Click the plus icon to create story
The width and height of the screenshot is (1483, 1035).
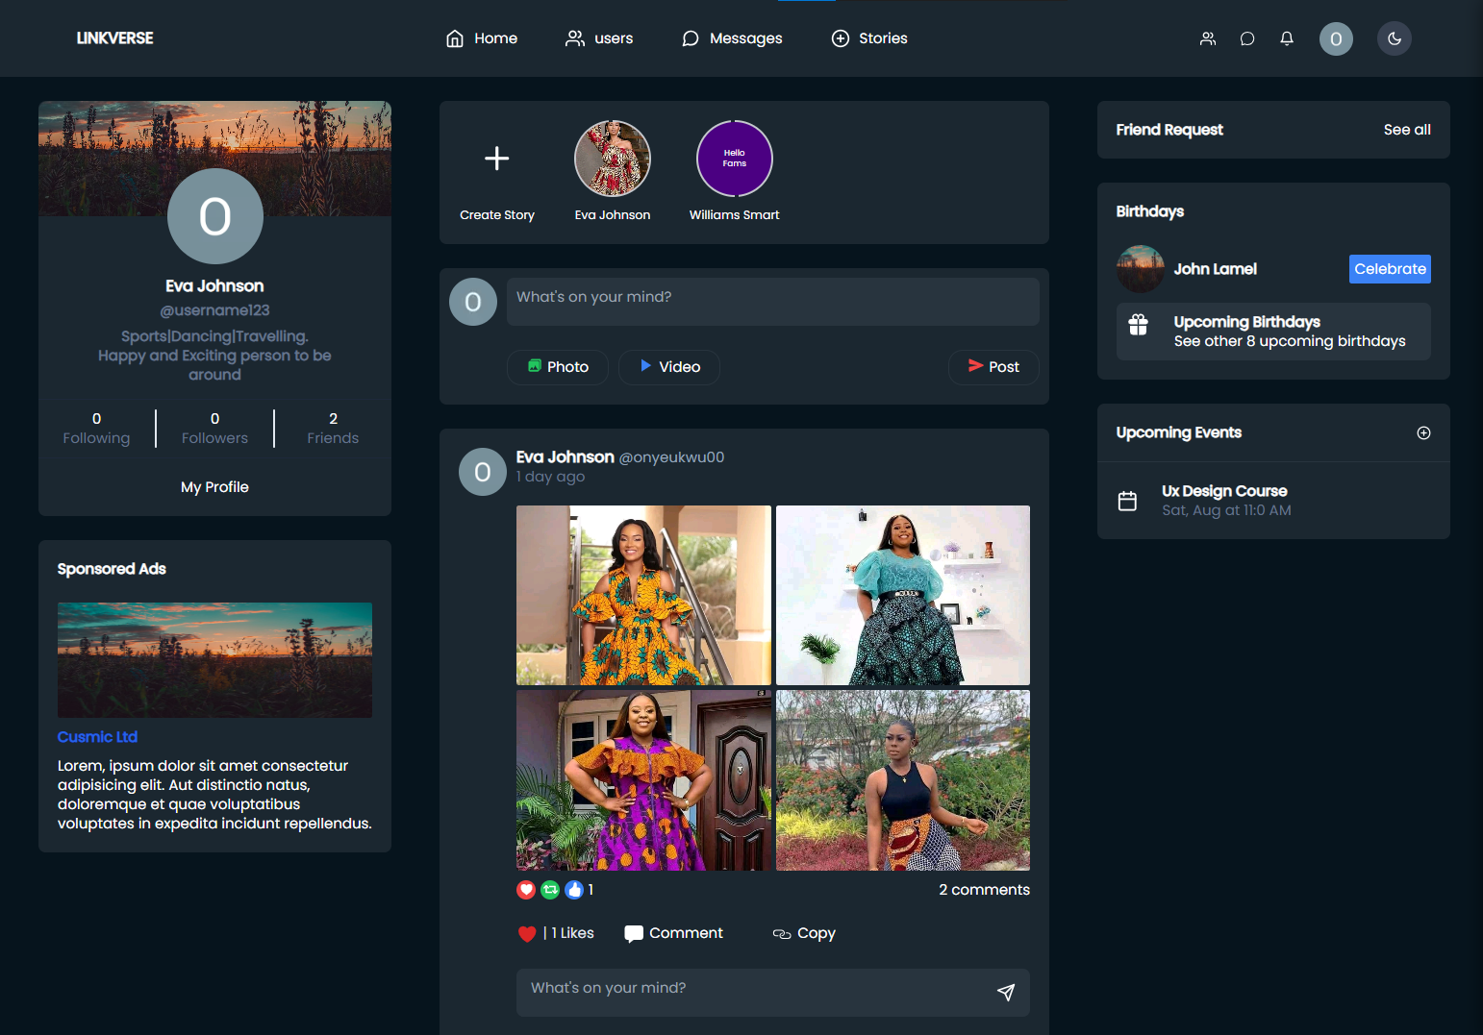(x=496, y=159)
